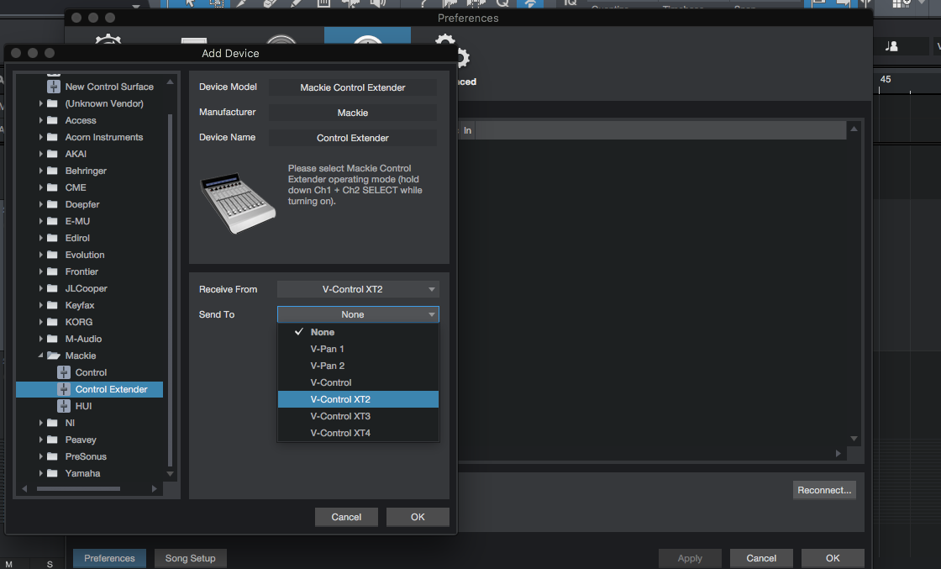Screen dimensions: 941x569
Task: Click the device tree scroll-down arrow
Action: pyautogui.click(x=171, y=473)
